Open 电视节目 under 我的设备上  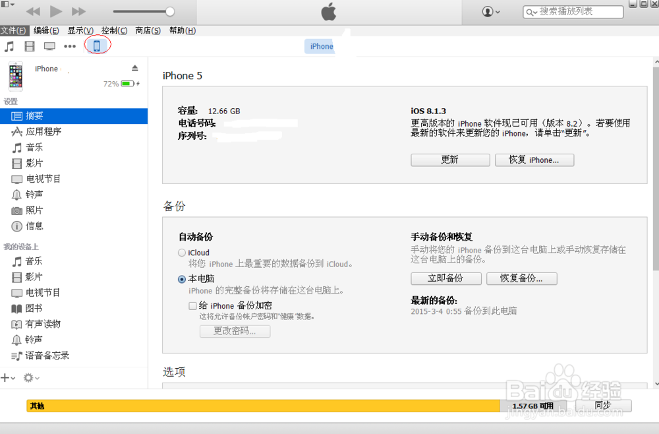tap(74, 293)
